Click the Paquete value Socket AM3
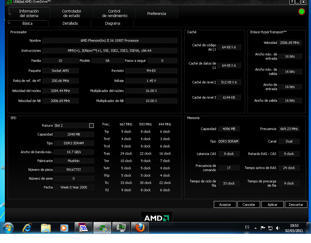Screen dimensions: 311x243 click(x=60, y=71)
